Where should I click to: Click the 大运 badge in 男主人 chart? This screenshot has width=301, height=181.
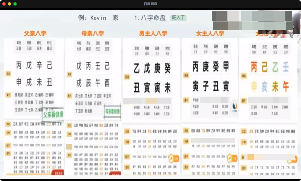pyautogui.click(x=127, y=131)
